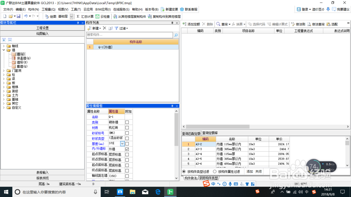Click the 搜索构件 search field
Image resolution: width=351 pixels, height=197 pixels.
[x=130, y=35]
